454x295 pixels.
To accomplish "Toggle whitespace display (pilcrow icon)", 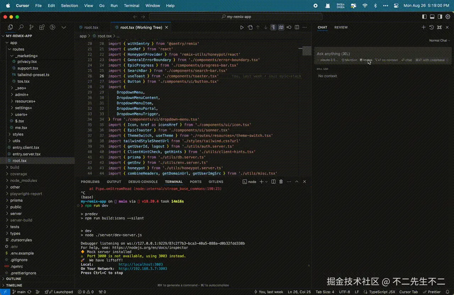I will 273,27.
